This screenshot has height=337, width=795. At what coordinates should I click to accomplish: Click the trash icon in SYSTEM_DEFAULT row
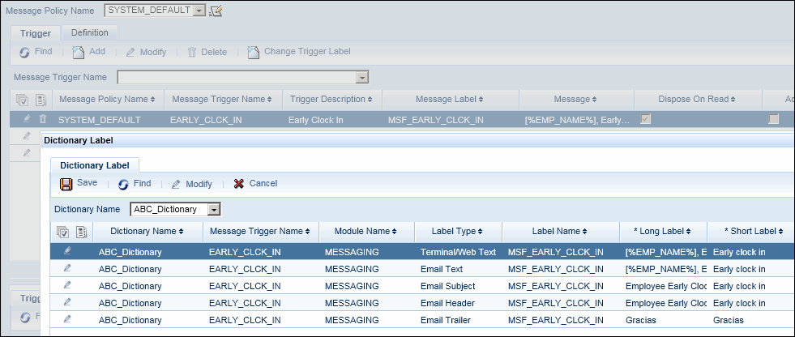click(x=43, y=119)
